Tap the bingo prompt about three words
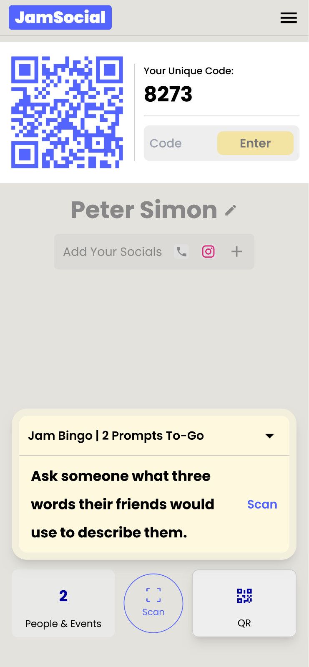 point(123,504)
